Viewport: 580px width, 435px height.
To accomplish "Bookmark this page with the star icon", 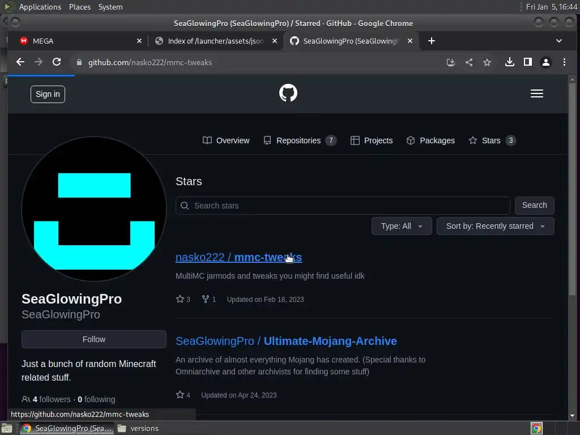I will 487,62.
